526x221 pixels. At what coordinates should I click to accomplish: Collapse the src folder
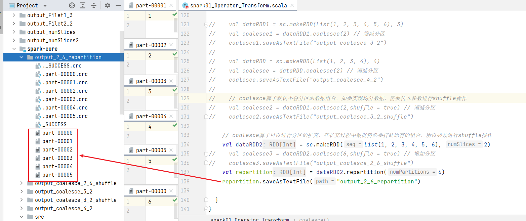(x=22, y=217)
